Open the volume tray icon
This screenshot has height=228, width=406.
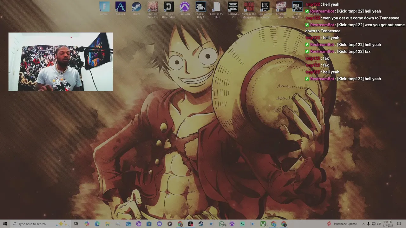(x=378, y=224)
